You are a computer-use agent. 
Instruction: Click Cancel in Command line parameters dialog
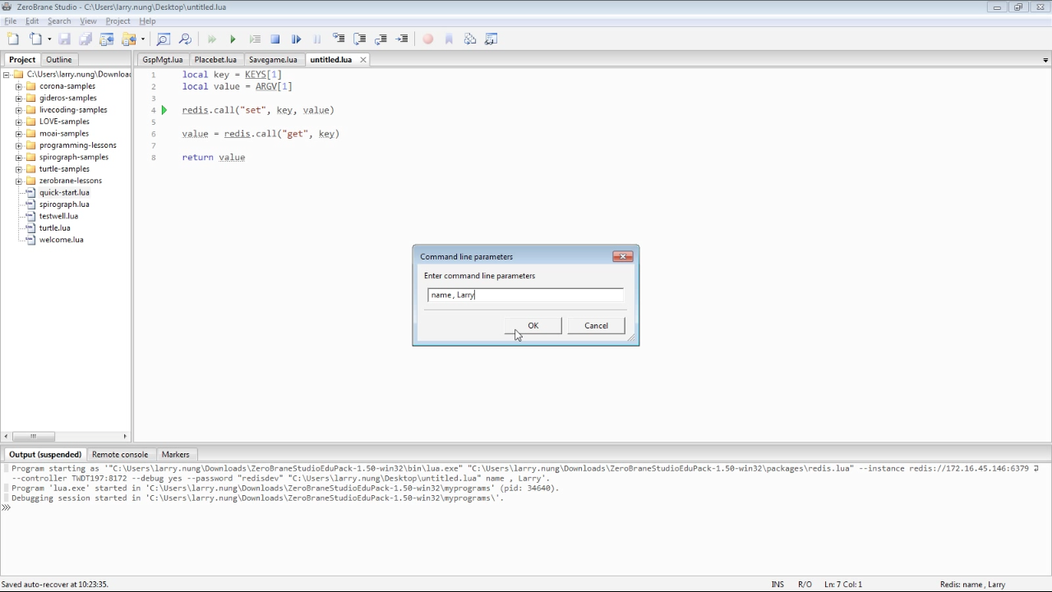pos(596,326)
